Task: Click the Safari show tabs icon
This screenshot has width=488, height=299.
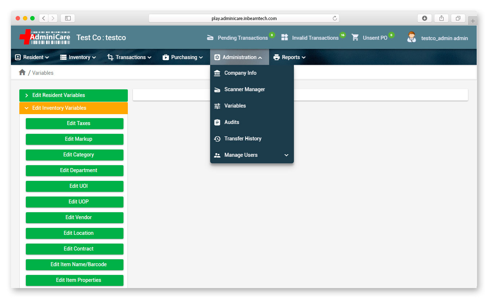Action: (458, 18)
